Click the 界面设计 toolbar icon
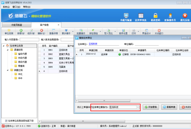This screenshot has height=129, width=191. coord(147,30)
